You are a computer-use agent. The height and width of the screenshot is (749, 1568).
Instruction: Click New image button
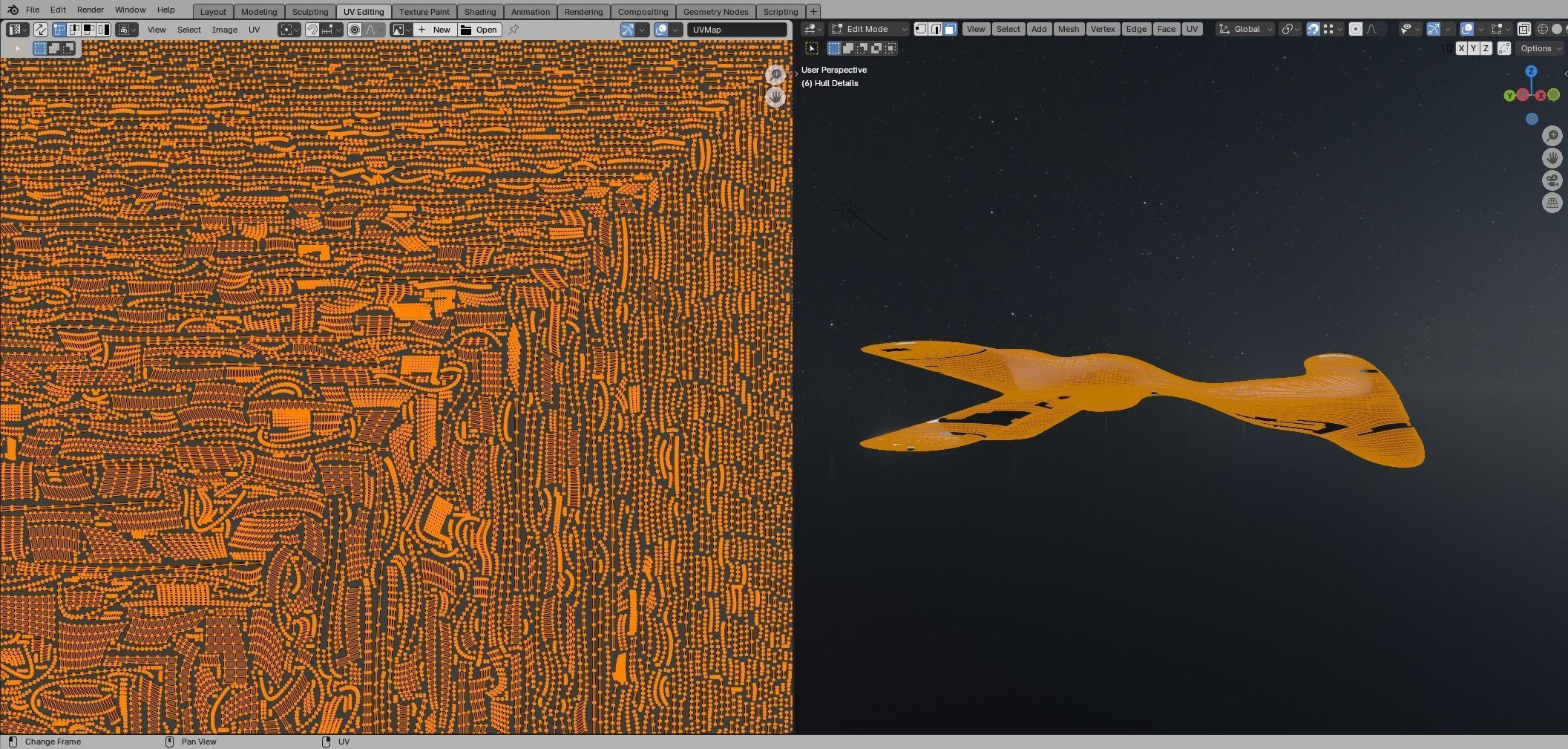(x=435, y=30)
